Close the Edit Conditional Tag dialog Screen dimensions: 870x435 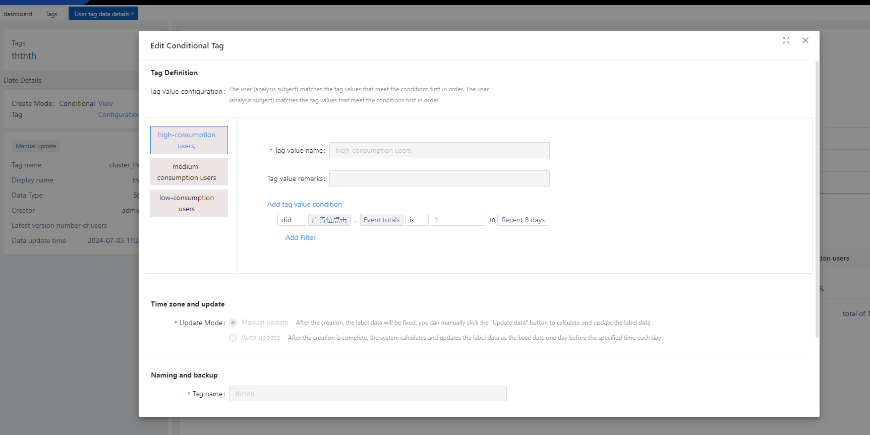(805, 40)
